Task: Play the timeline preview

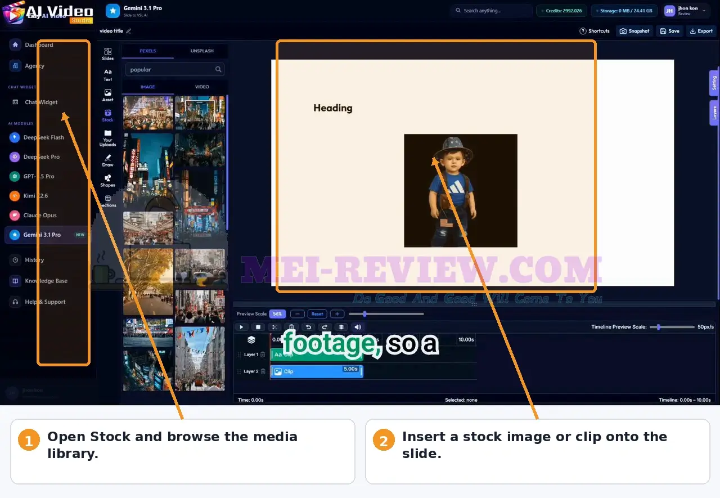Action: point(241,327)
